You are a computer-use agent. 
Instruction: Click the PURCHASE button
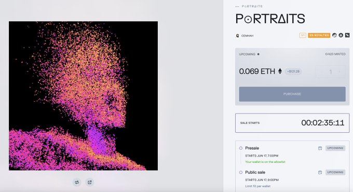coord(292,94)
